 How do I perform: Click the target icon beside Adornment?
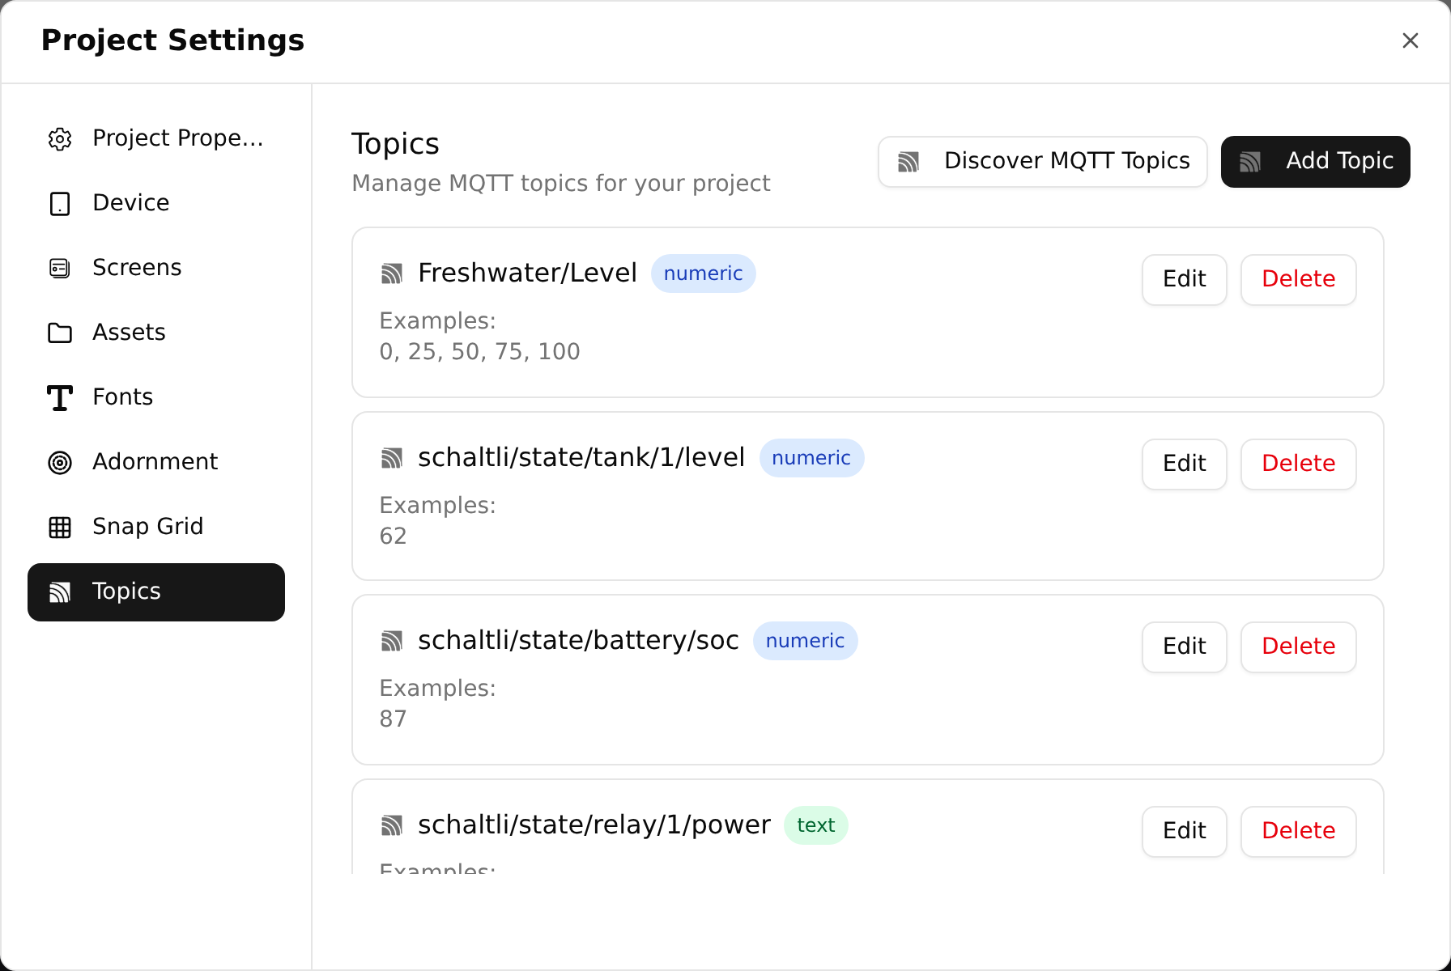click(x=60, y=463)
